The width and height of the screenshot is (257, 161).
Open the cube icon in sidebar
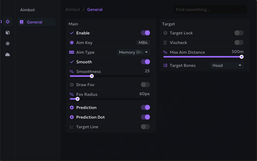click(x=8, y=32)
